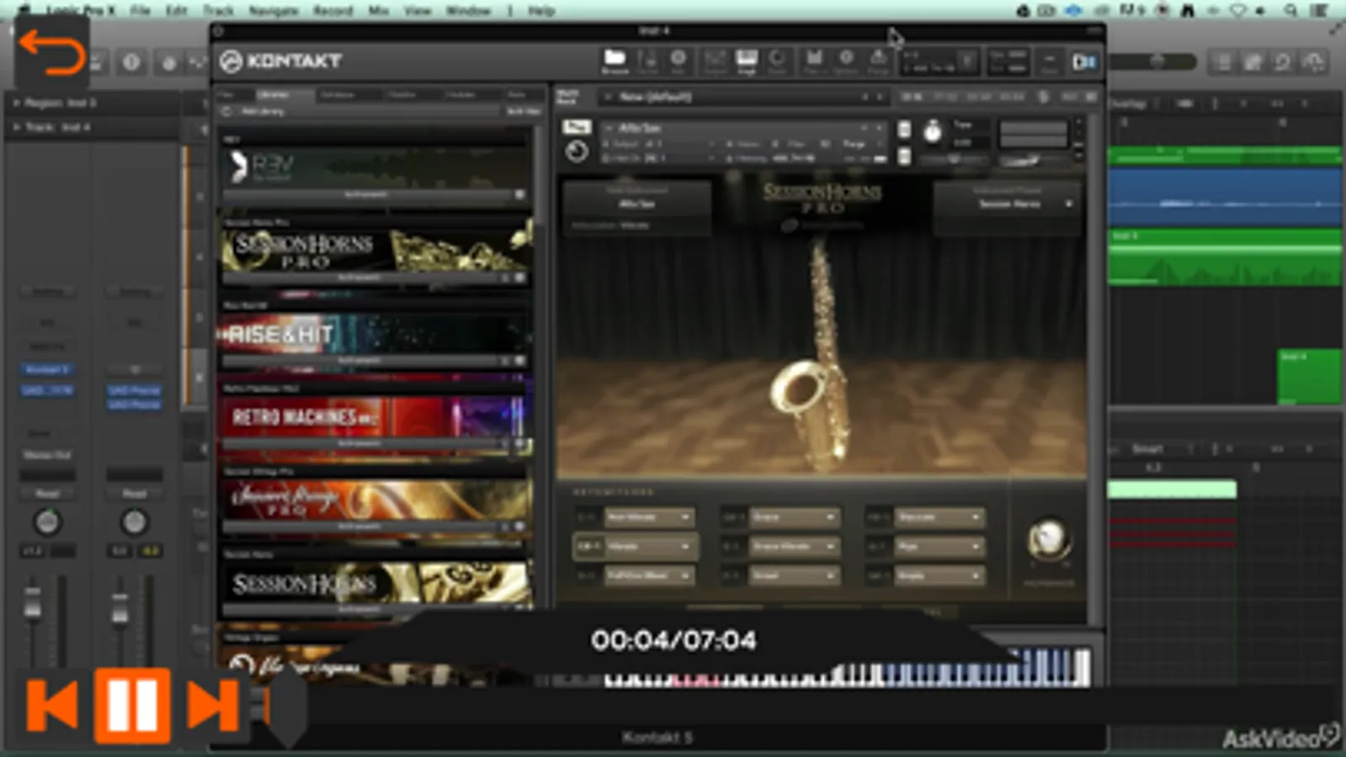Click the blue audio region in Logic tracks

click(1225, 196)
